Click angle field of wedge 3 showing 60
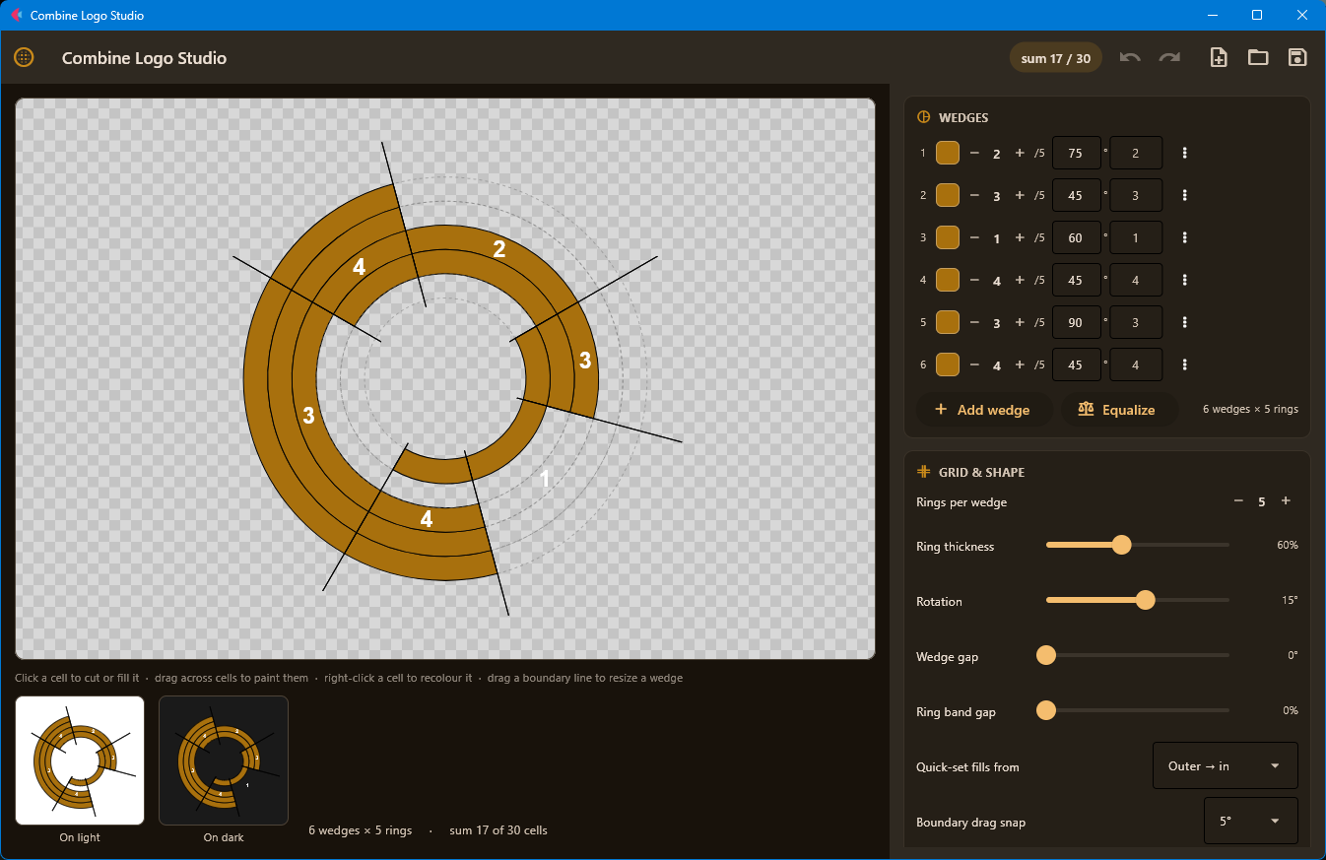This screenshot has height=860, width=1326. click(x=1076, y=237)
